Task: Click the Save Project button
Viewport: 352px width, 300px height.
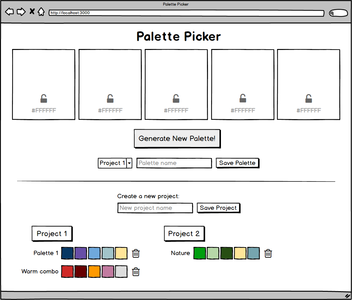Action: (x=218, y=208)
